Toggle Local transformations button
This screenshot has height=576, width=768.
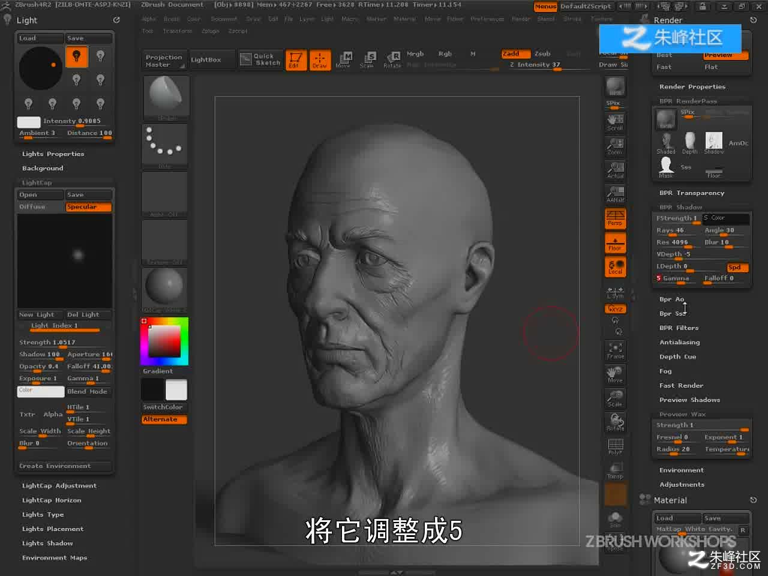point(615,267)
